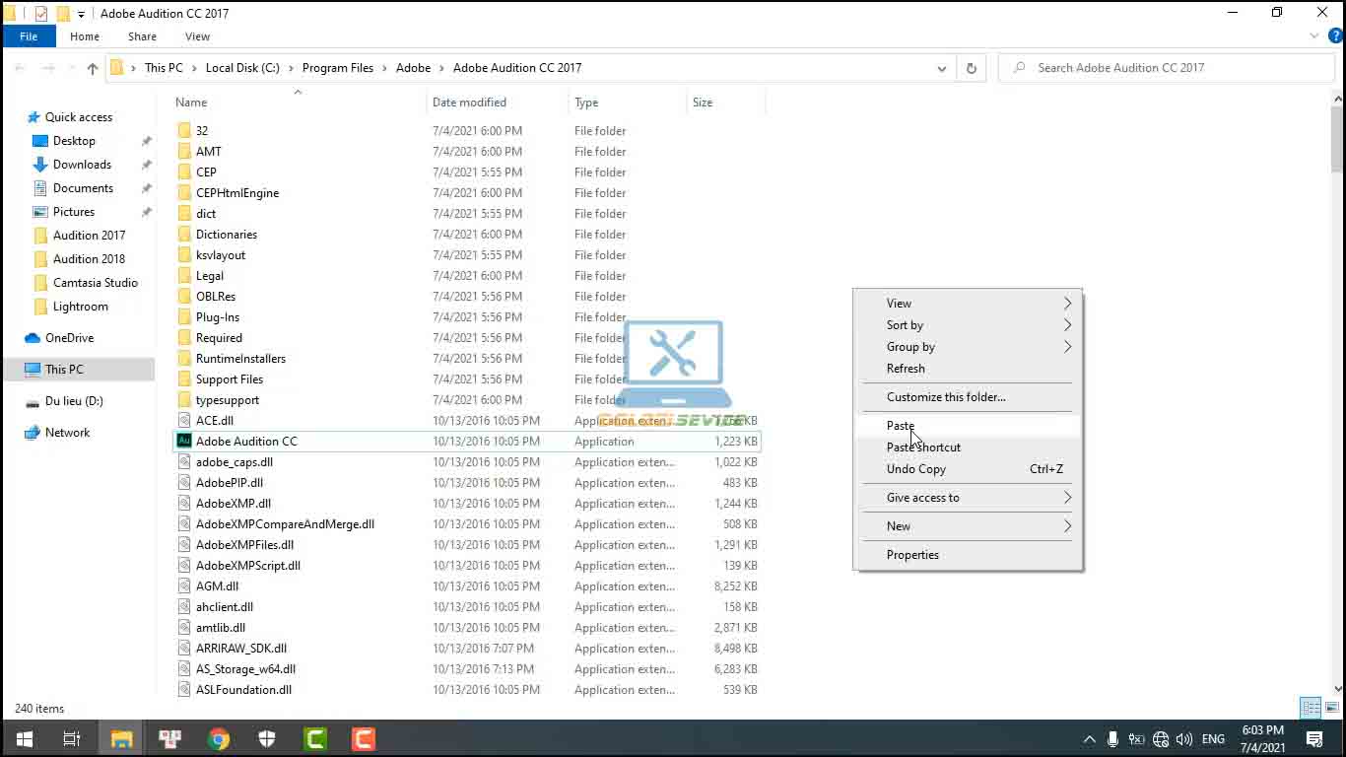Choose Properties in the context menu
Image resolution: width=1346 pixels, height=757 pixels.
tap(912, 555)
